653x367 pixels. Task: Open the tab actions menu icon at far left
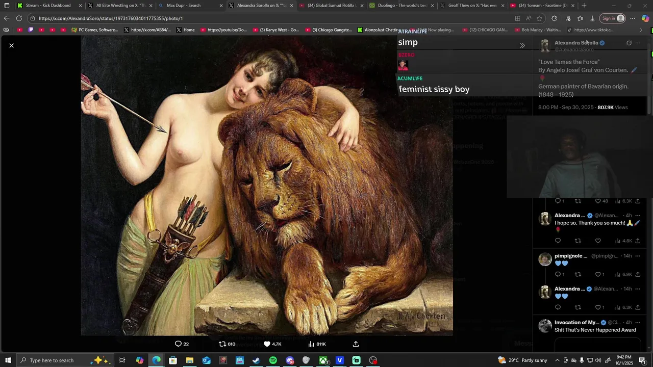point(7,6)
